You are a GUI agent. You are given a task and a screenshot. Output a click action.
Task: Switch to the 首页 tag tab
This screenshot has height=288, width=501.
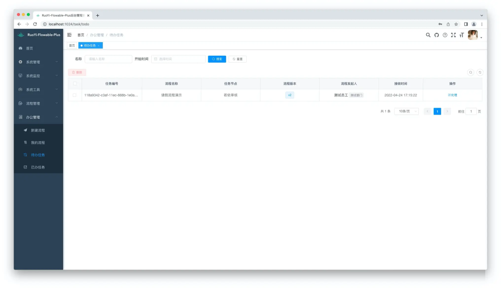point(72,45)
